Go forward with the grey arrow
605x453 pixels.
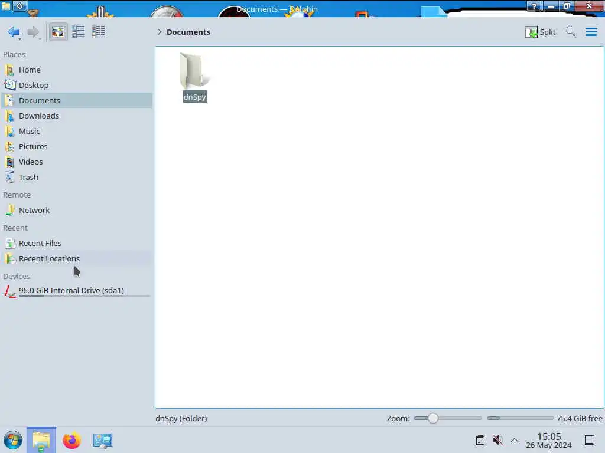33,32
